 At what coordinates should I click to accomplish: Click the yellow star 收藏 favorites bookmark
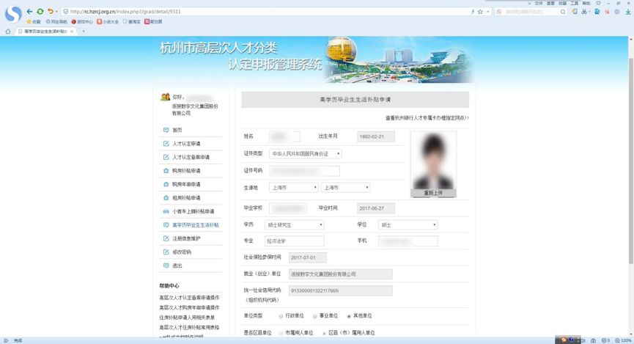34,21
